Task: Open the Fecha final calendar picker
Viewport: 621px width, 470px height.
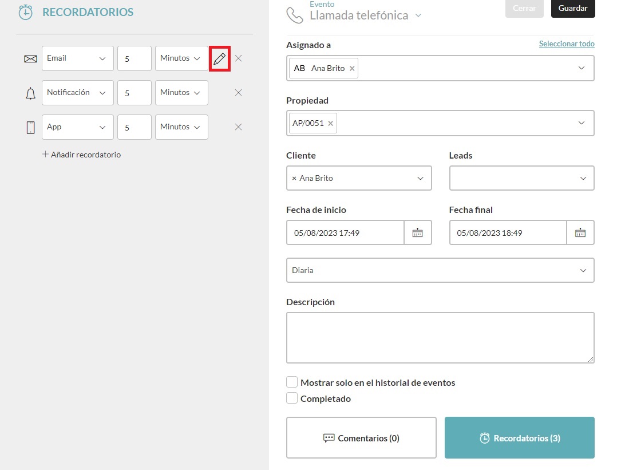Action: coord(580,233)
